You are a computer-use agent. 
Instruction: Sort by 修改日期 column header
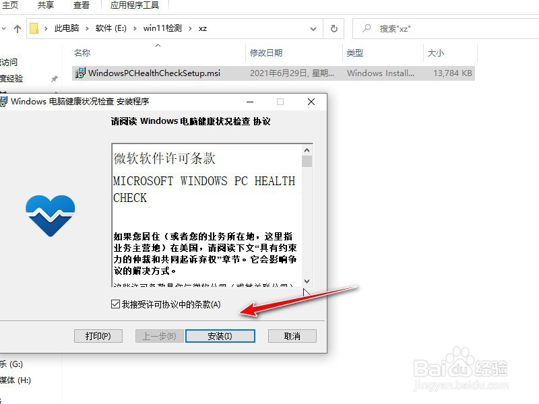[266, 53]
